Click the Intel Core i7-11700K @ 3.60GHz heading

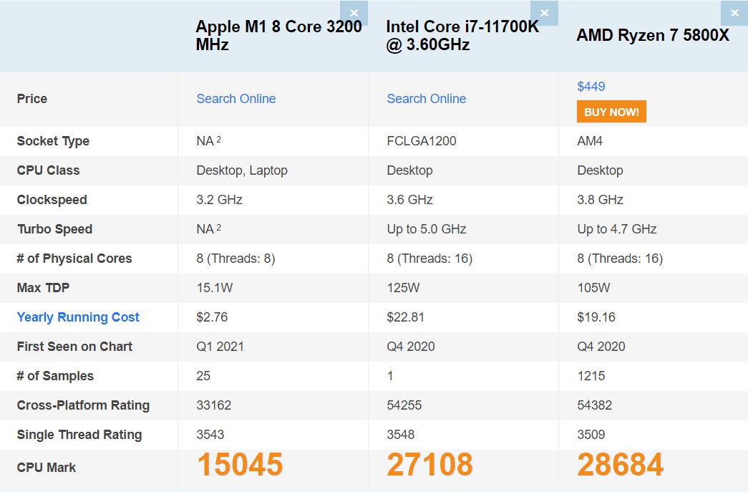click(462, 35)
